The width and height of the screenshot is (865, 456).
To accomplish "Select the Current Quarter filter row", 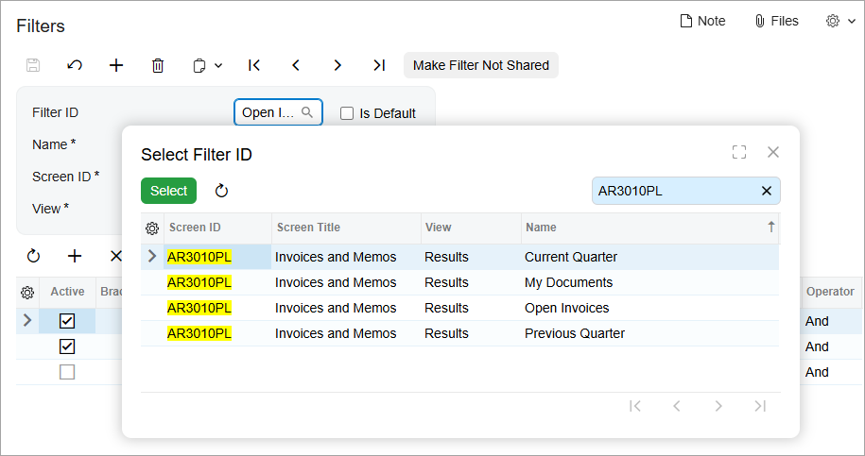I will 460,257.
